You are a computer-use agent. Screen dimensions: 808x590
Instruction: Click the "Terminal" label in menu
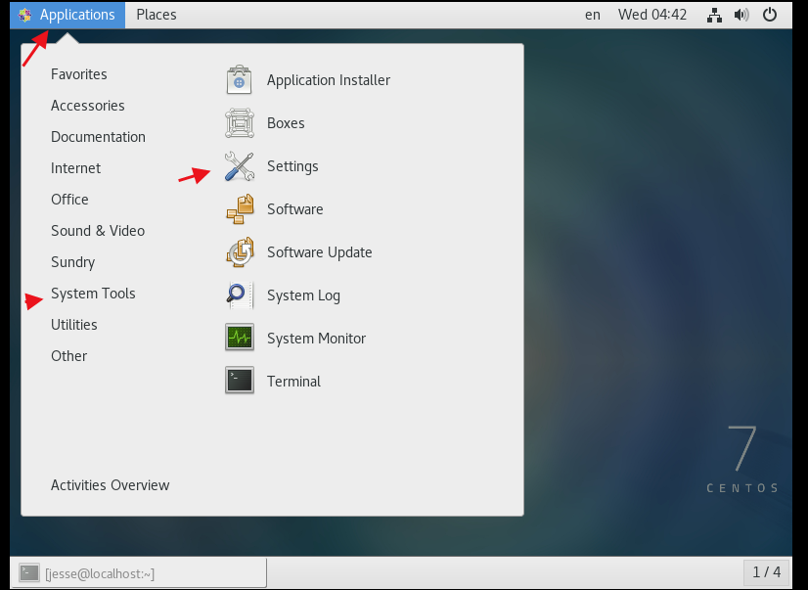click(x=293, y=382)
